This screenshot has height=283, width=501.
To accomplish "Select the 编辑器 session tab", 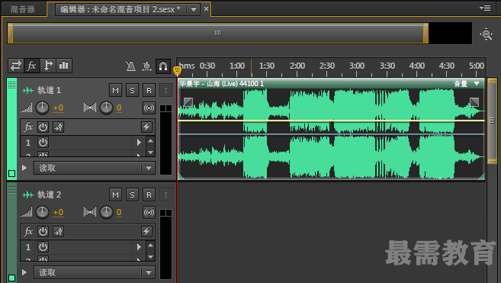I will [x=121, y=9].
